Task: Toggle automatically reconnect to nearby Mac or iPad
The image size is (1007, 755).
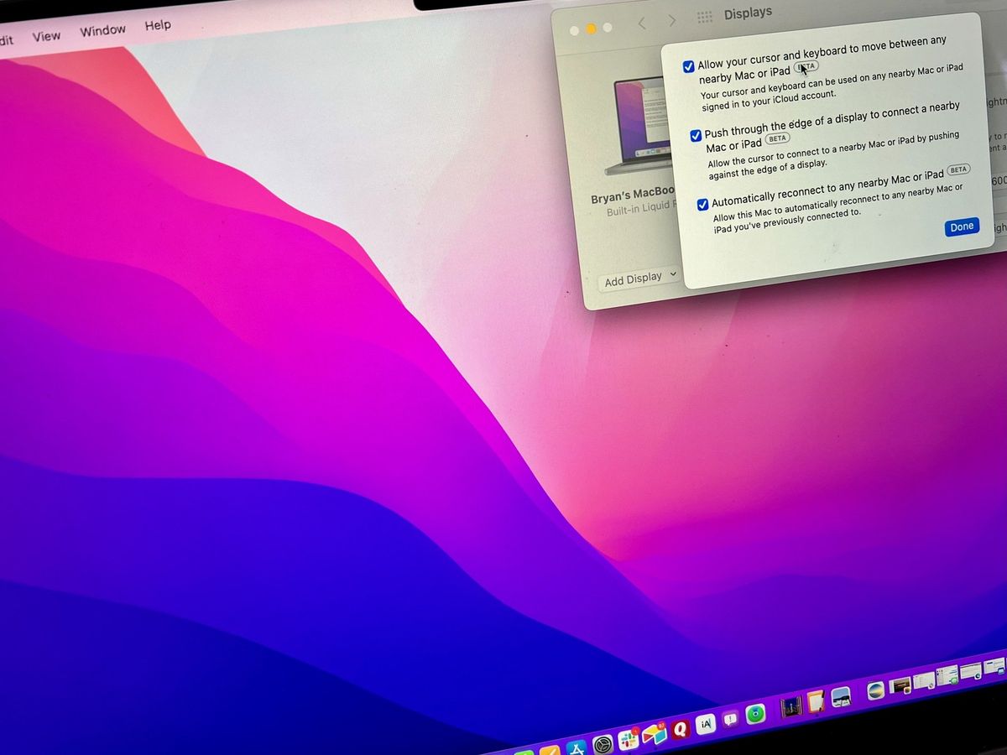Action: click(x=702, y=204)
